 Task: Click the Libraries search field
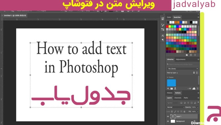pyautogui.click(x=183, y=64)
